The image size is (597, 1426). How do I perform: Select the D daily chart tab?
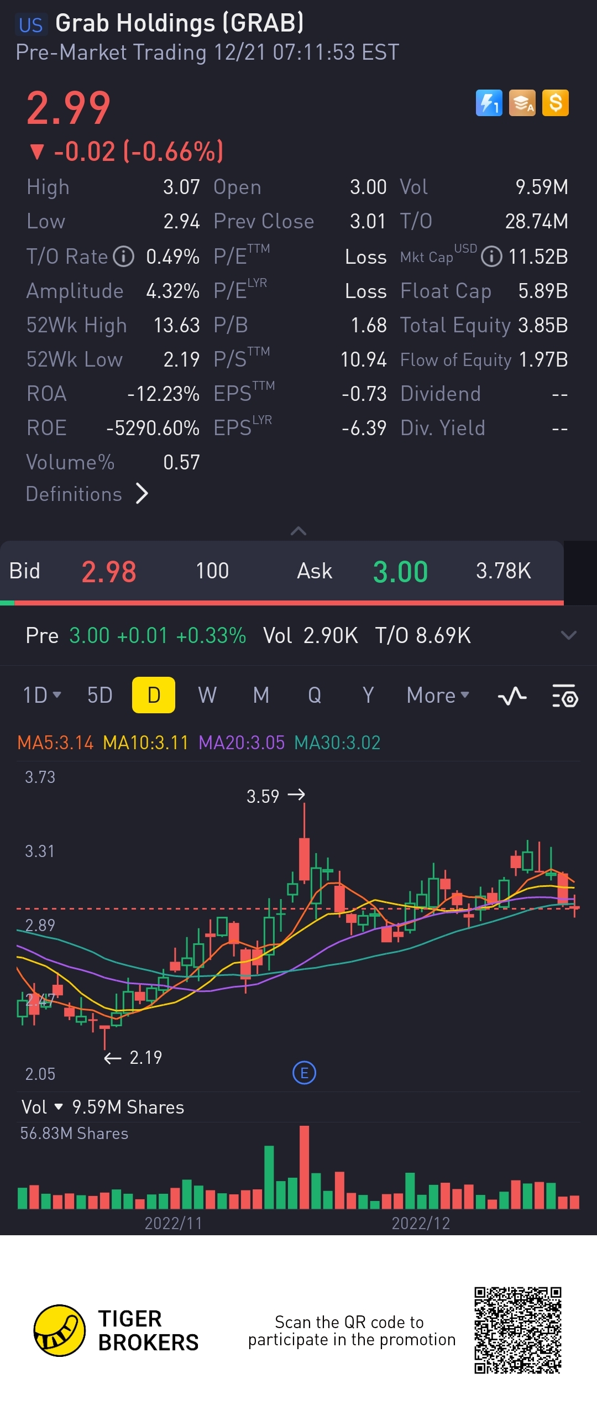click(154, 695)
